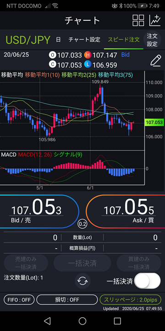Tap the Android back navigation triangle
Image resolution: width=165 pixels, height=331 pixels.
(x=47, y=321)
